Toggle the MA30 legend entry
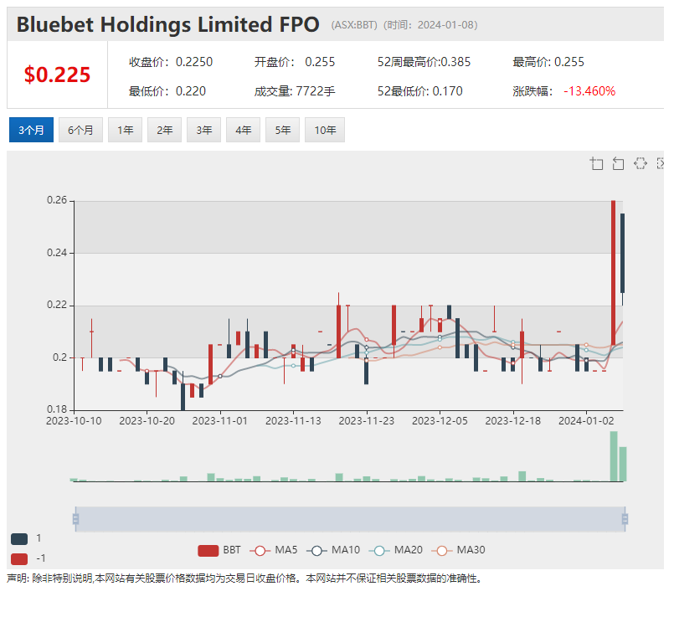Image resolution: width=674 pixels, height=617 pixels. [x=459, y=550]
